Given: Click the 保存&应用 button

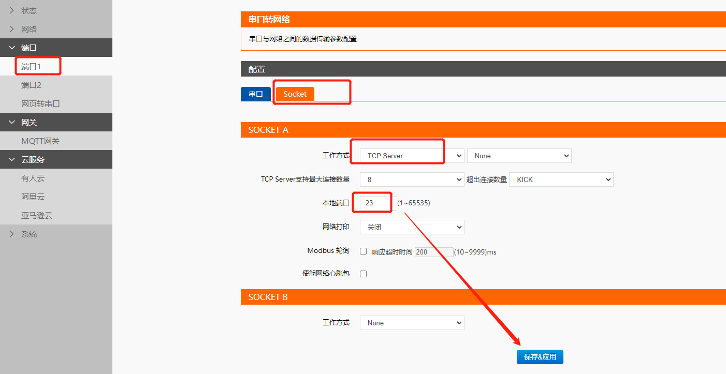Looking at the screenshot, I should point(540,357).
